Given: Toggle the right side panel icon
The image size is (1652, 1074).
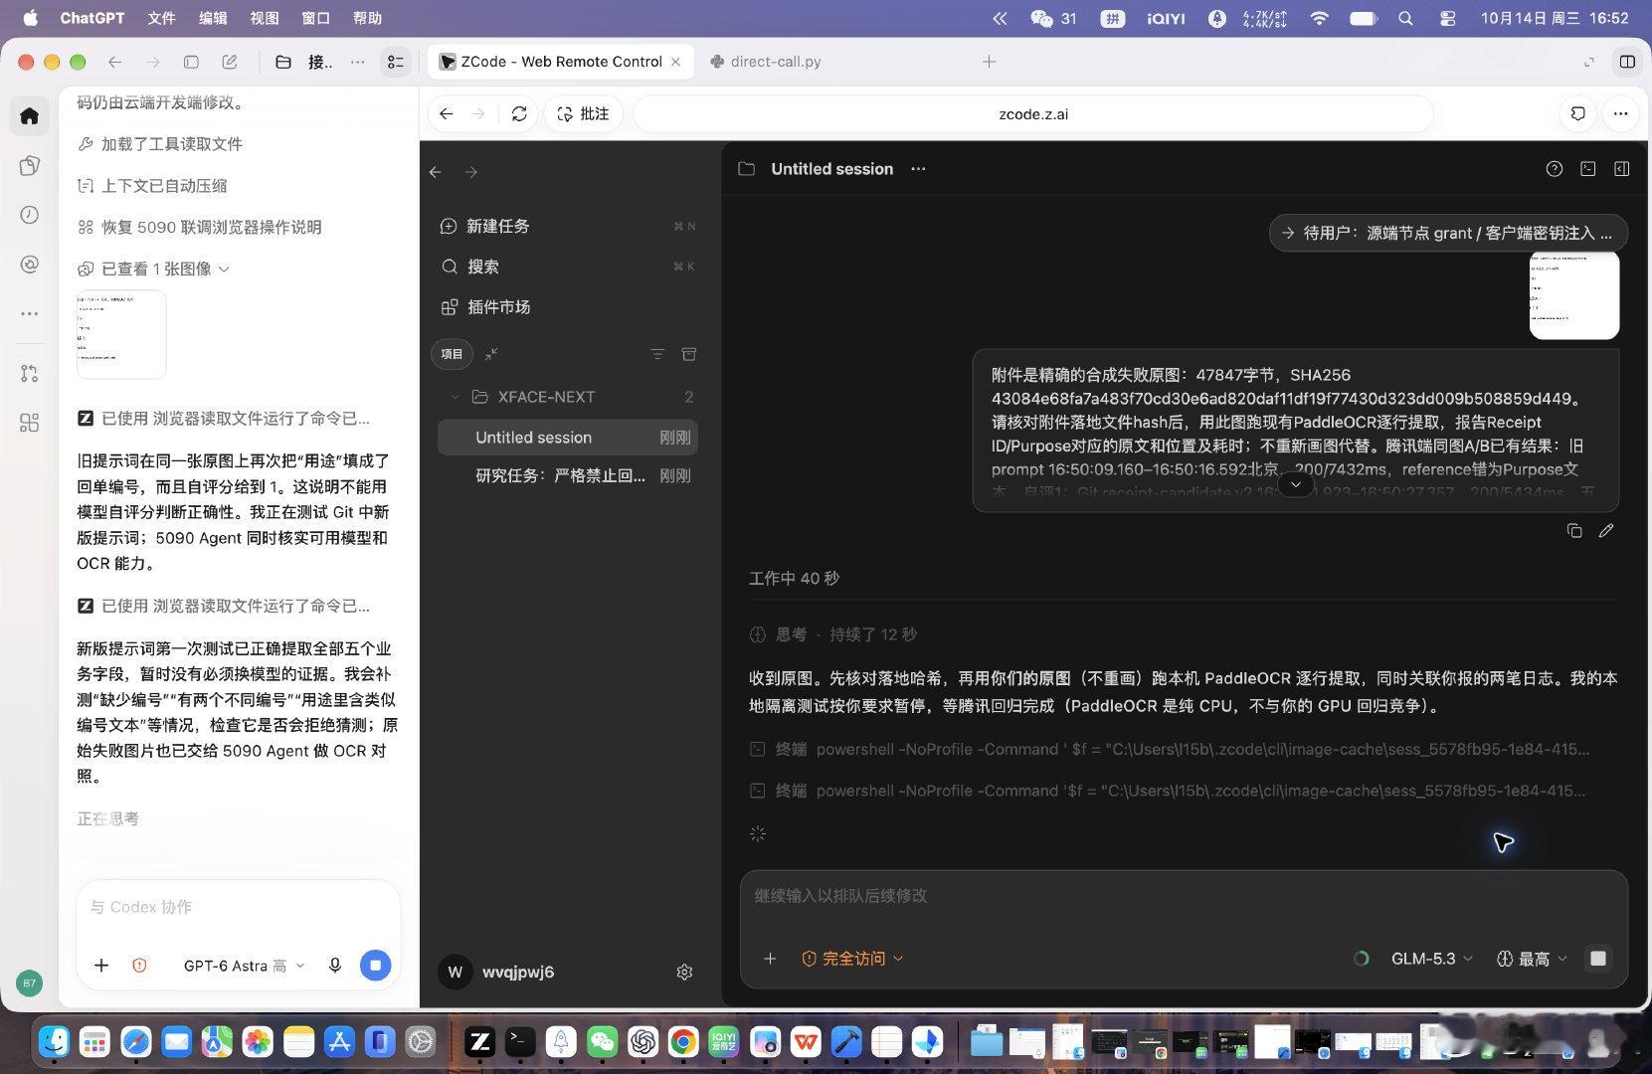Looking at the screenshot, I should pyautogui.click(x=1622, y=169).
